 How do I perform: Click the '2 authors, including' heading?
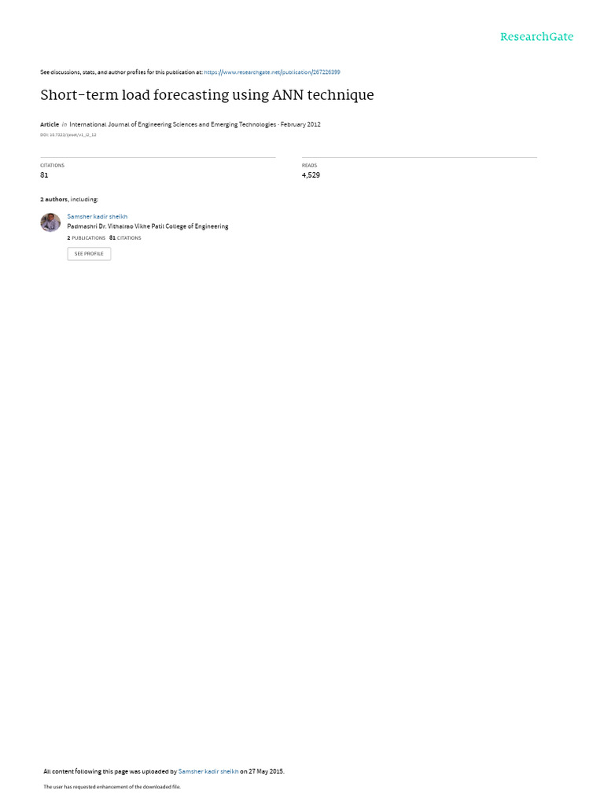click(69, 199)
